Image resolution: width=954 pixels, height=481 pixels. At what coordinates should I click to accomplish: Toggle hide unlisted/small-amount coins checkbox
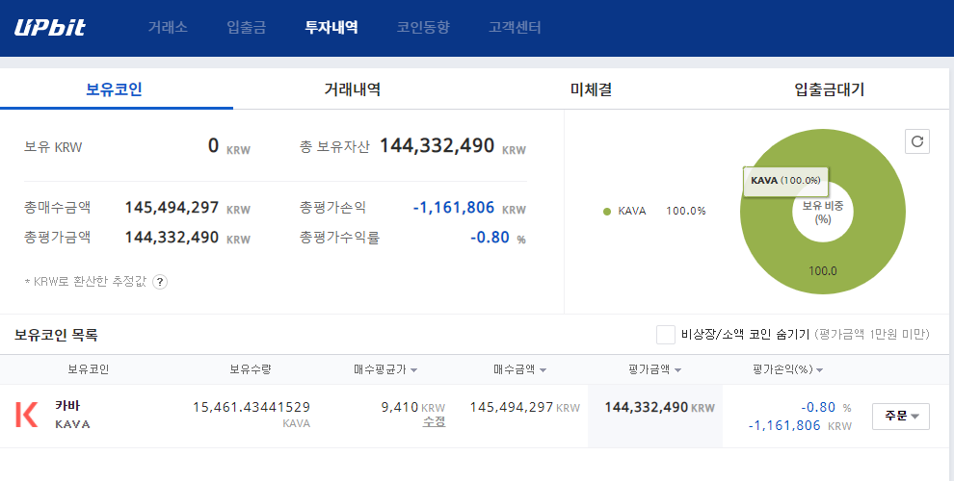pyautogui.click(x=665, y=335)
